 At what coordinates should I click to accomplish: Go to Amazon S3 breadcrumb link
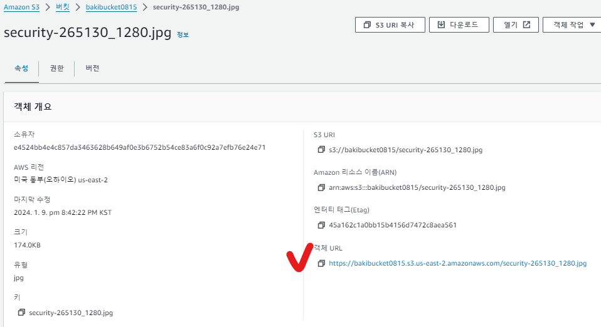21,8
